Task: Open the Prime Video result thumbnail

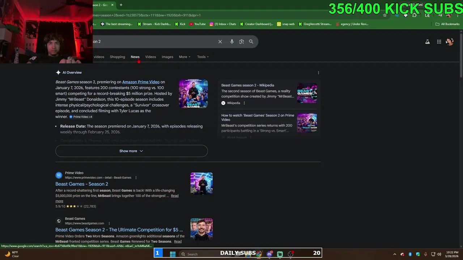Action: [x=201, y=184]
